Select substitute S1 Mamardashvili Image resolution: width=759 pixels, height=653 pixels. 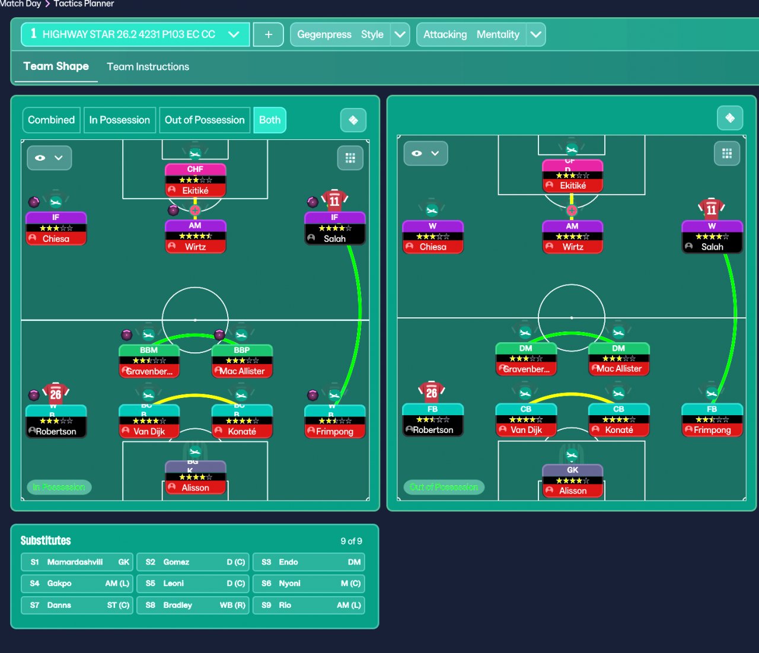pyautogui.click(x=77, y=562)
